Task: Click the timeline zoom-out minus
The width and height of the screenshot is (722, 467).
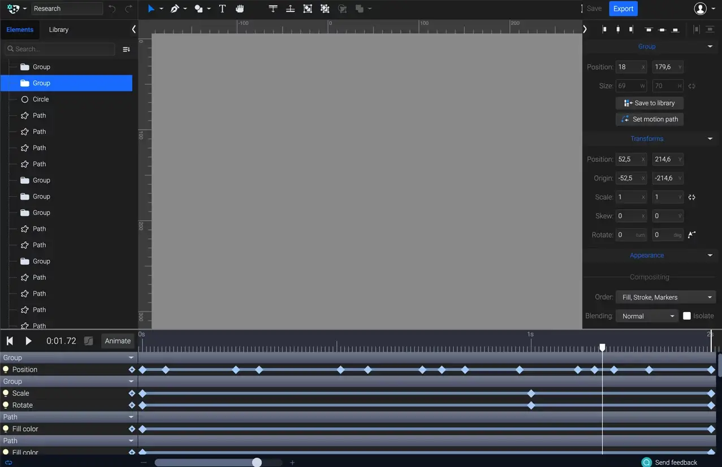Action: [x=144, y=462]
